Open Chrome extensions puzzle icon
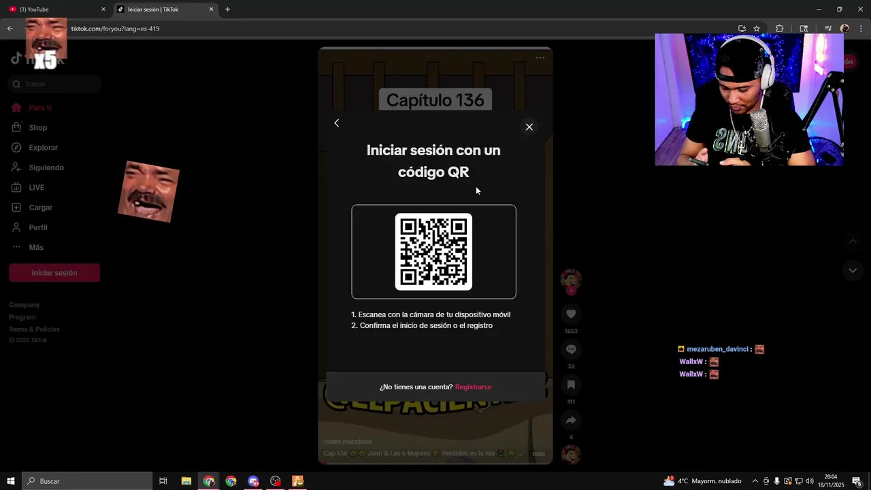 [780, 29]
